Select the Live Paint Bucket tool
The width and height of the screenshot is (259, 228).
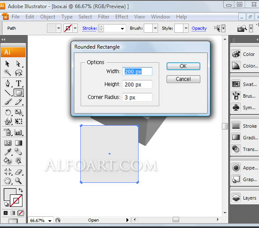click(x=8, y=160)
